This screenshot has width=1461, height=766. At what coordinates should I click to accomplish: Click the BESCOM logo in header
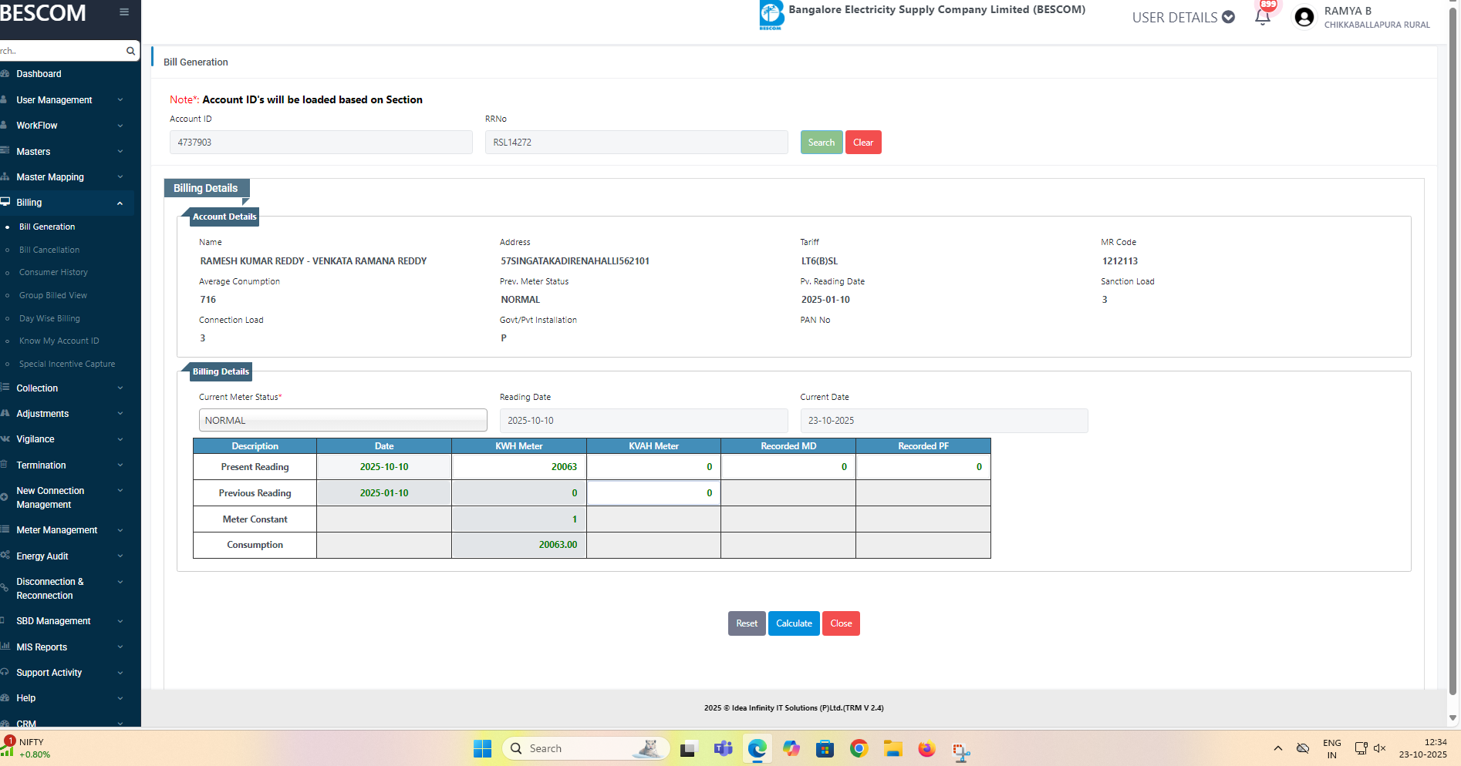point(771,15)
